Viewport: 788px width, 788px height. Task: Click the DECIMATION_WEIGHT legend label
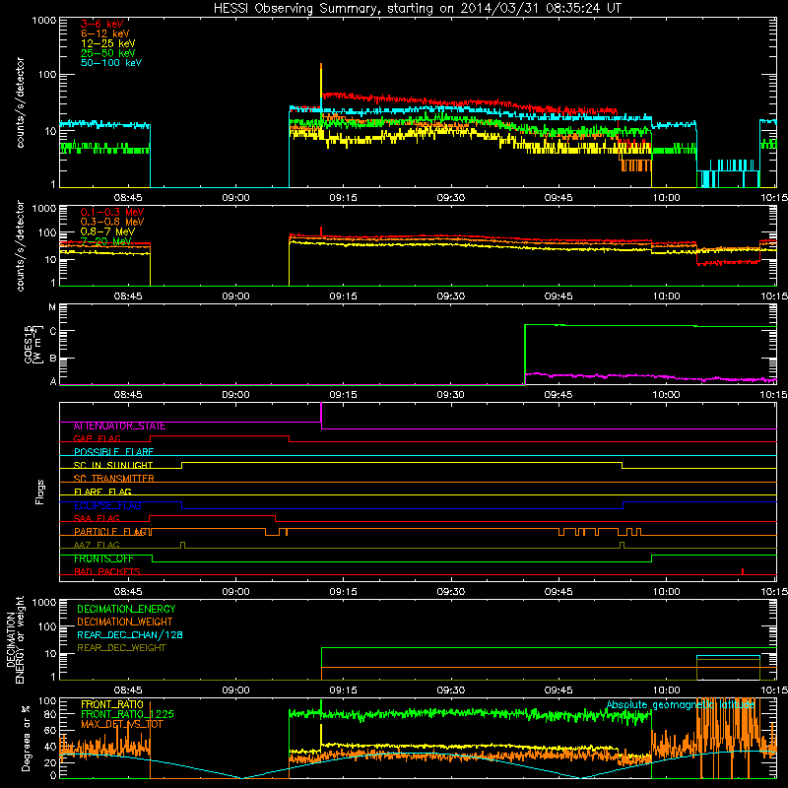pos(125,623)
